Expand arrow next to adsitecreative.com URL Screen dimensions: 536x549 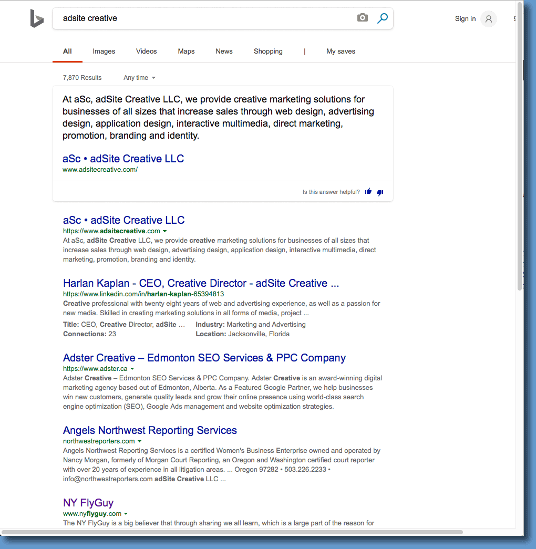164,231
